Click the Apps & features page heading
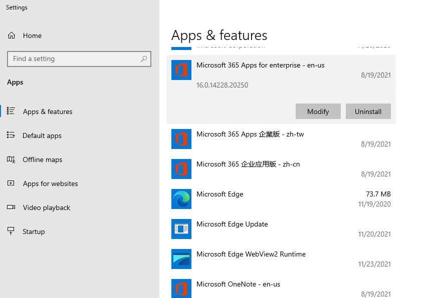This screenshot has height=298, width=444. tap(219, 36)
